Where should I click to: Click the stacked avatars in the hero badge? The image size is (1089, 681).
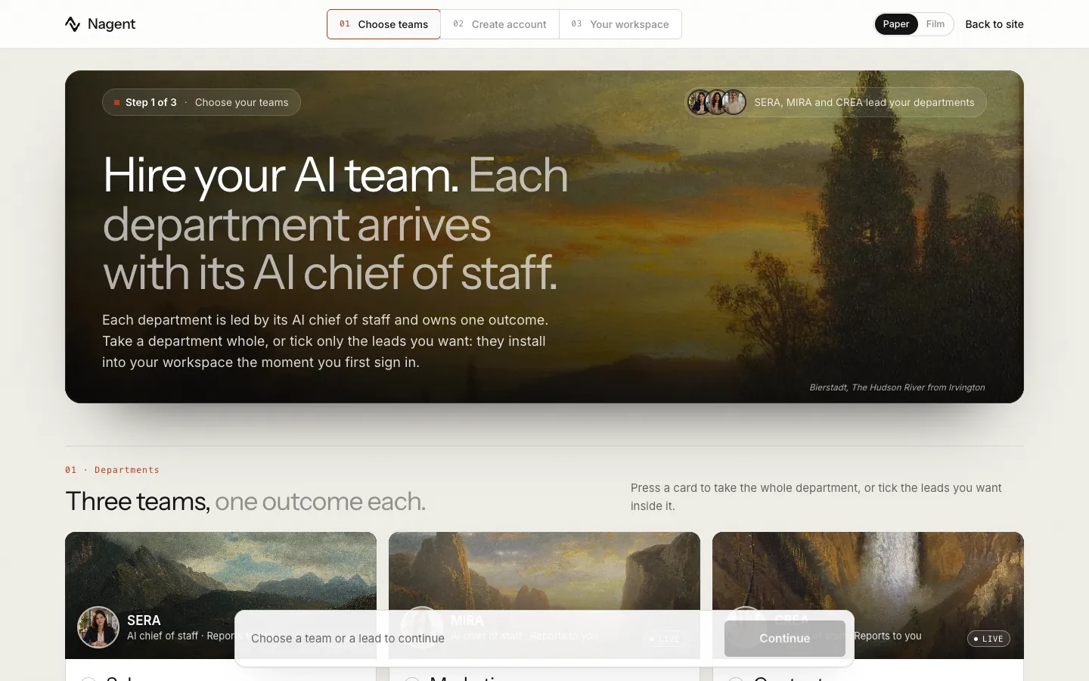click(x=716, y=102)
